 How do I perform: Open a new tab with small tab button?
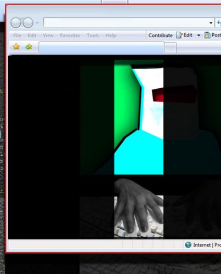[x=170, y=48]
